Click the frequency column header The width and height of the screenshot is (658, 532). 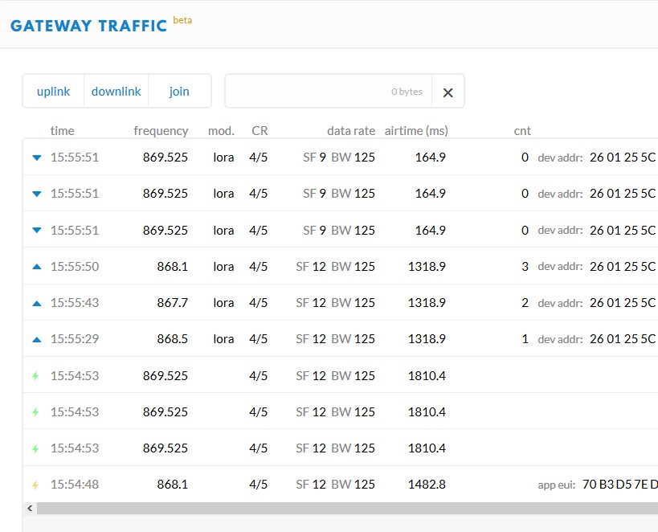pos(161,131)
